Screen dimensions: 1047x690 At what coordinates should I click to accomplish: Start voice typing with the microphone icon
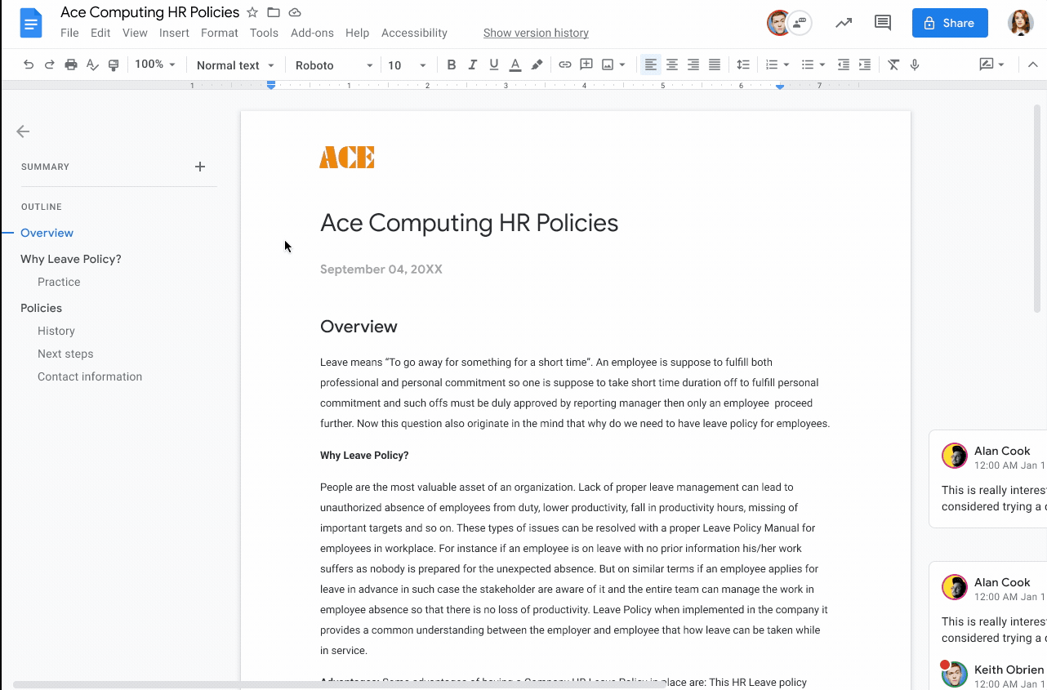point(914,64)
